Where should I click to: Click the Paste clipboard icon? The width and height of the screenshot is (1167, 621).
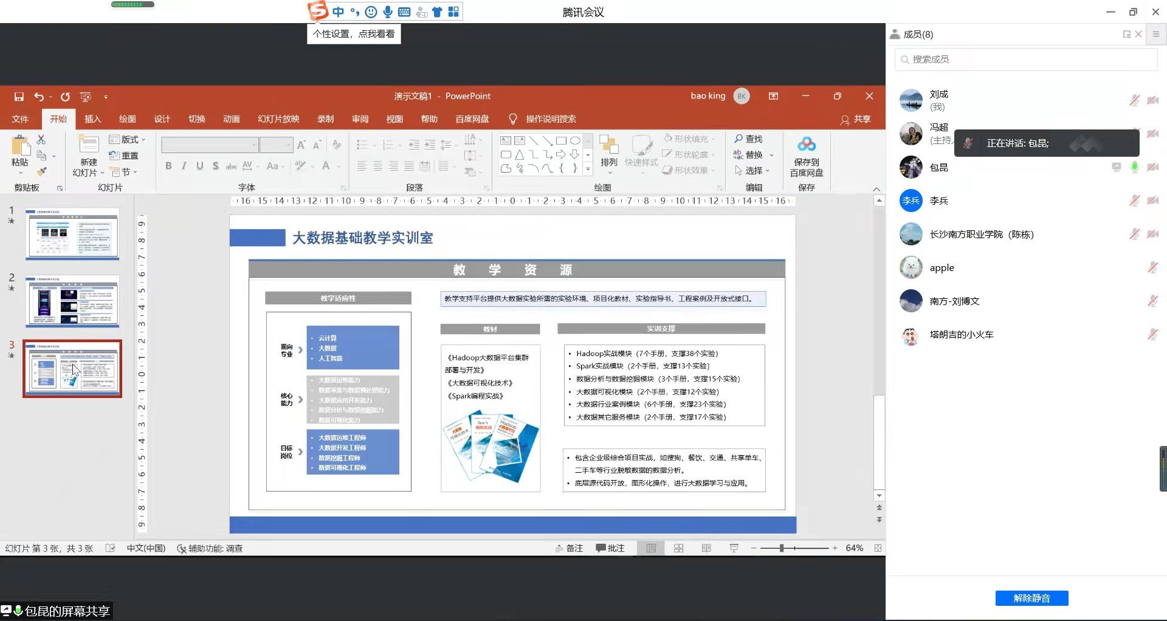pyautogui.click(x=20, y=146)
